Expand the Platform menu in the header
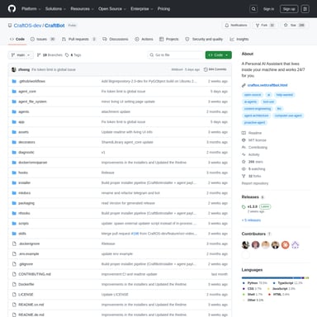 31,9
